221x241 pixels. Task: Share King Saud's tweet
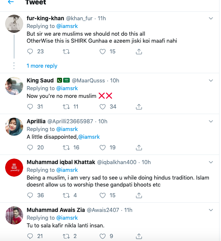(139, 107)
